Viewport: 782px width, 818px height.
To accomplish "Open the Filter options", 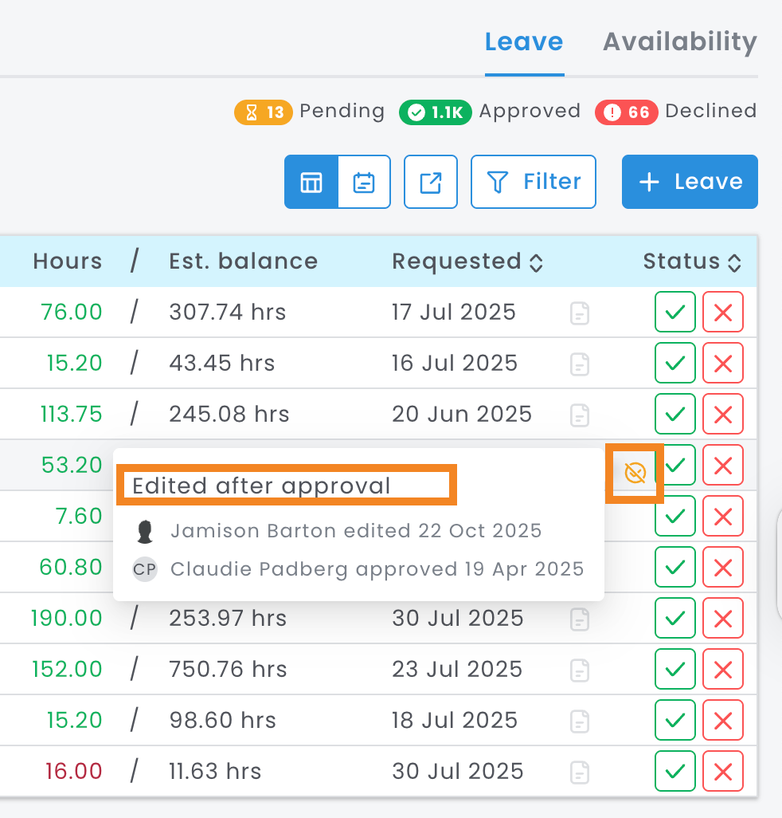I will (x=534, y=182).
